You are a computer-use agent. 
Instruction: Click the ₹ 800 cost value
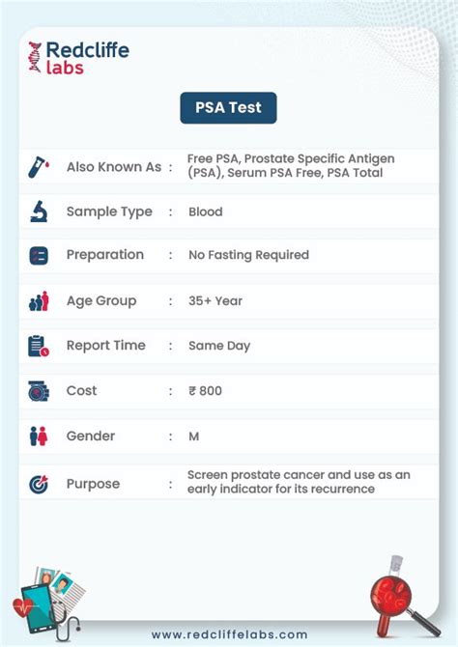tap(205, 391)
